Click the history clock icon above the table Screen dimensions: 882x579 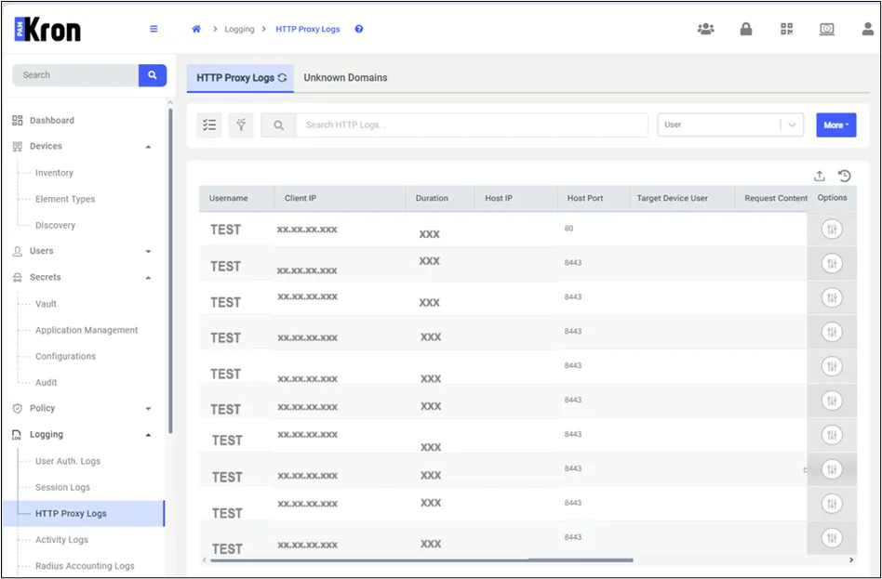[844, 176]
